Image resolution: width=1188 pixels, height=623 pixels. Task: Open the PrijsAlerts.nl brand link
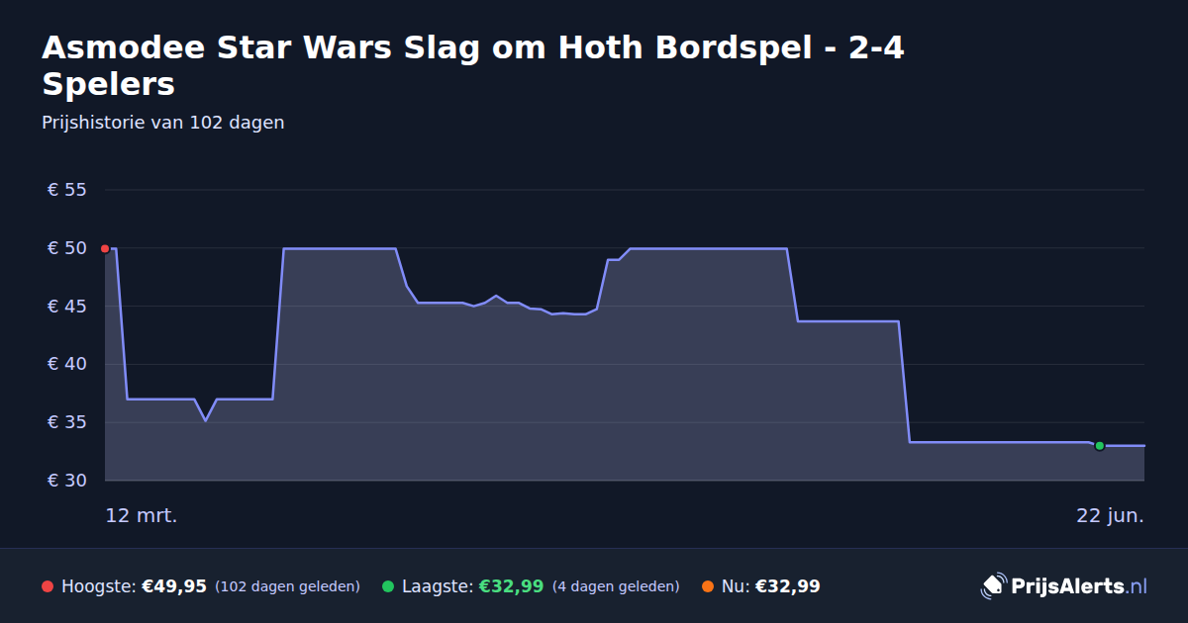[1078, 586]
